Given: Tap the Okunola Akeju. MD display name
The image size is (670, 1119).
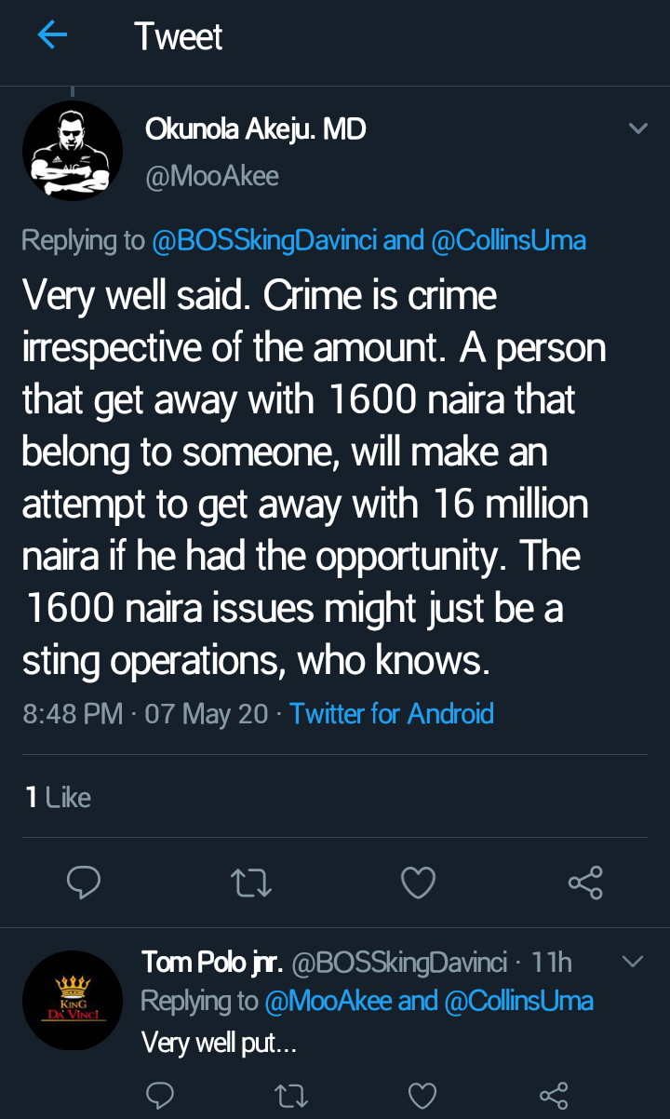Looking at the screenshot, I should [255, 130].
